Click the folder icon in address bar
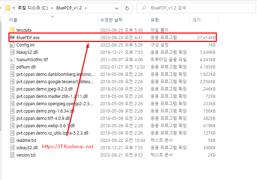The width and height of the screenshot is (257, 180). [x=8, y=8]
